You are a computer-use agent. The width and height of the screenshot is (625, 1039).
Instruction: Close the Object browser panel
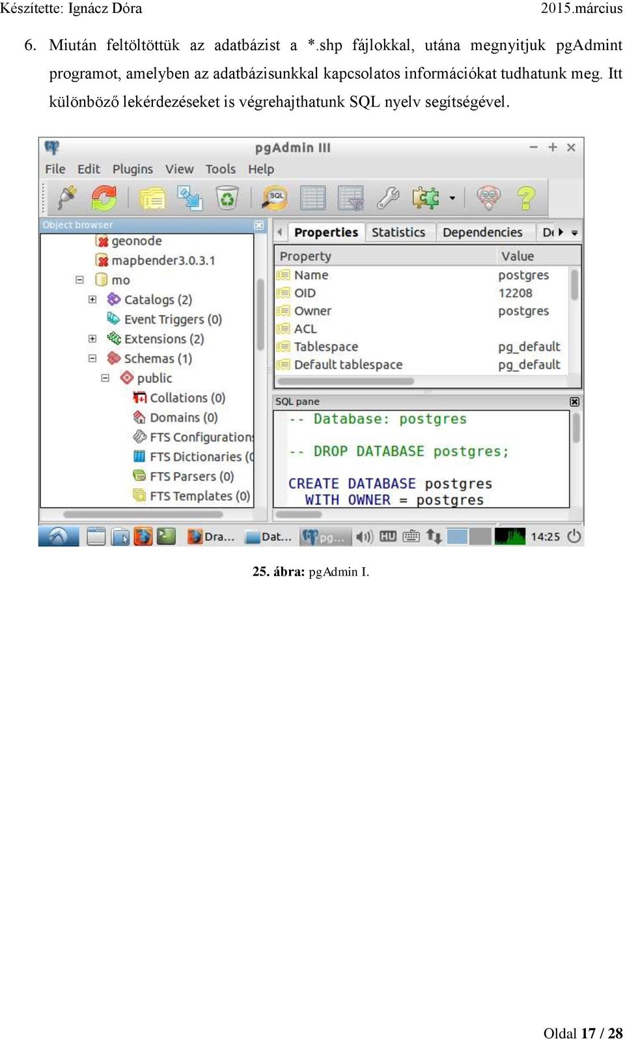click(259, 225)
